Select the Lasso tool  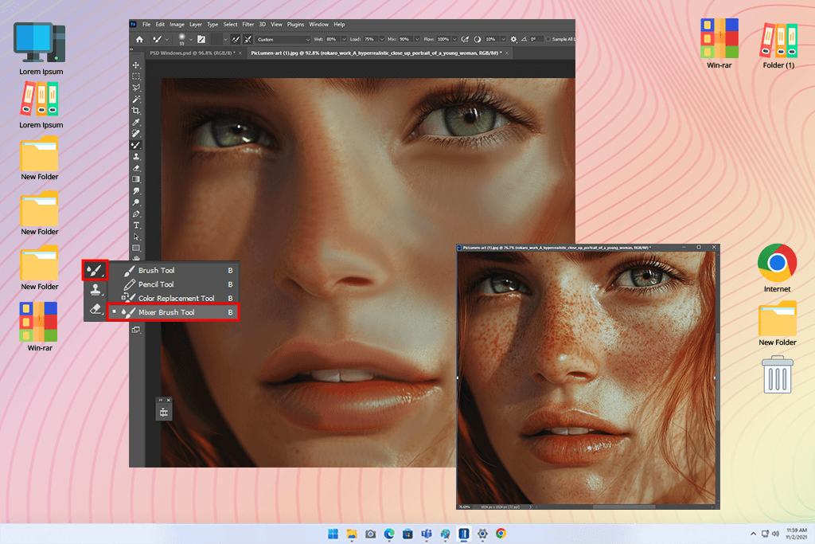136,88
